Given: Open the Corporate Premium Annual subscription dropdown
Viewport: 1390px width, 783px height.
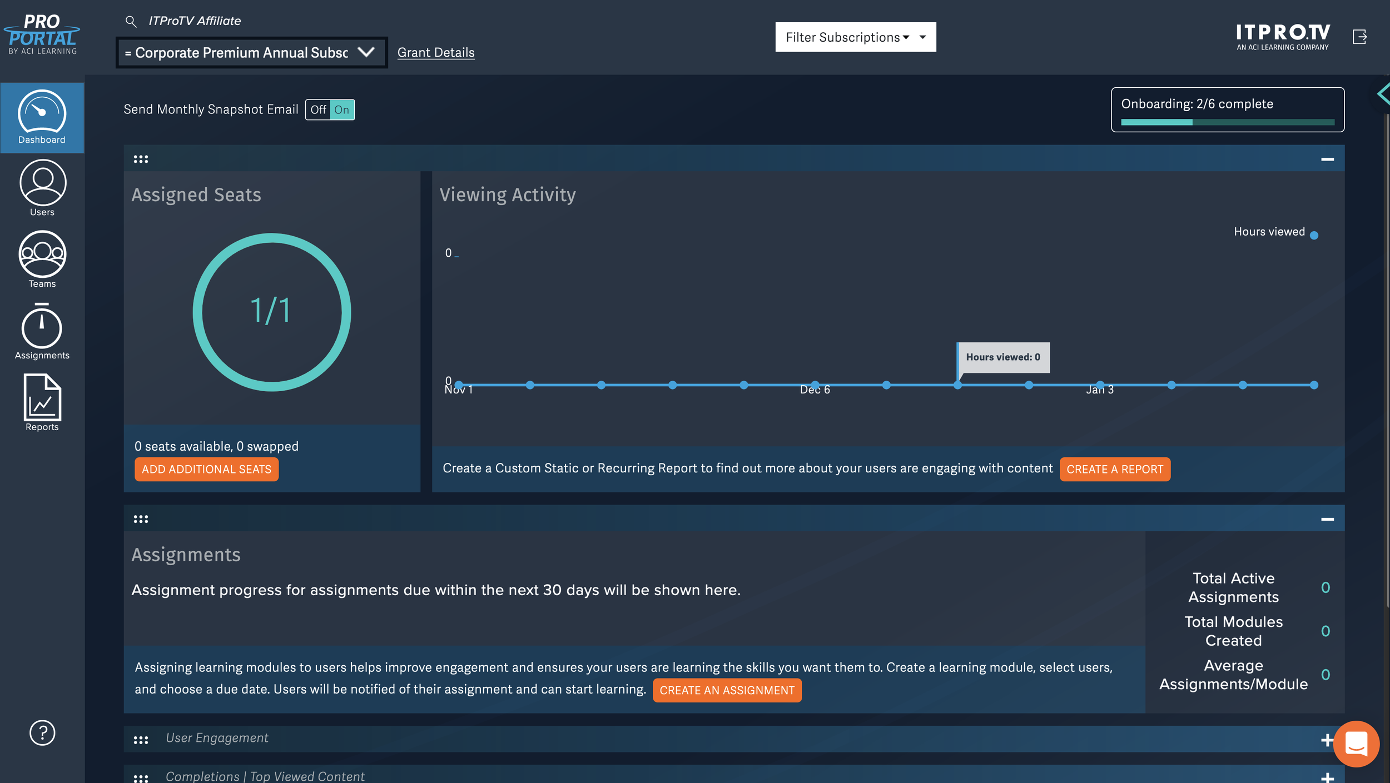Looking at the screenshot, I should (x=251, y=52).
